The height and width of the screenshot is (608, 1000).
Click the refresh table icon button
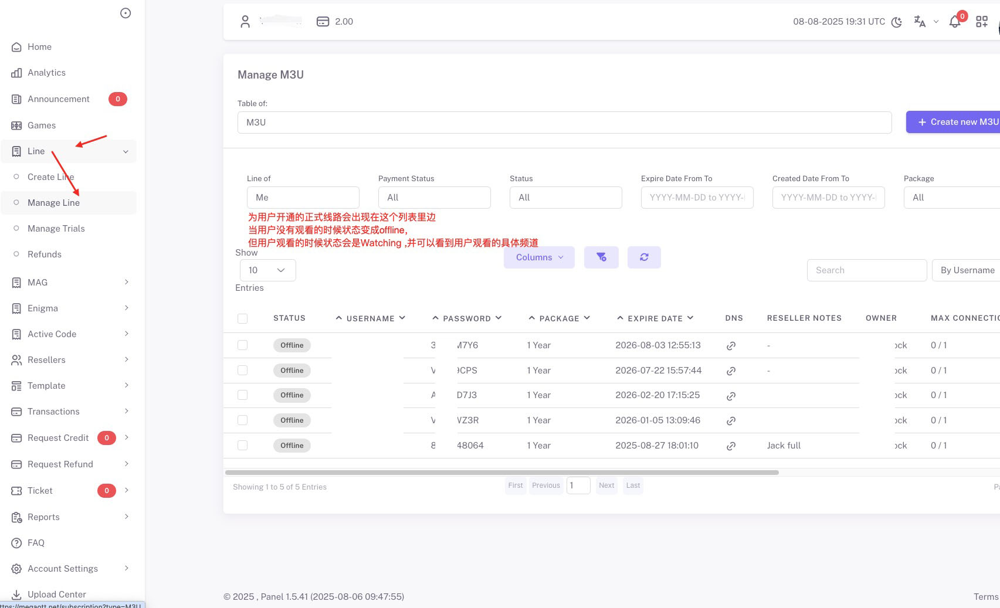click(x=644, y=257)
